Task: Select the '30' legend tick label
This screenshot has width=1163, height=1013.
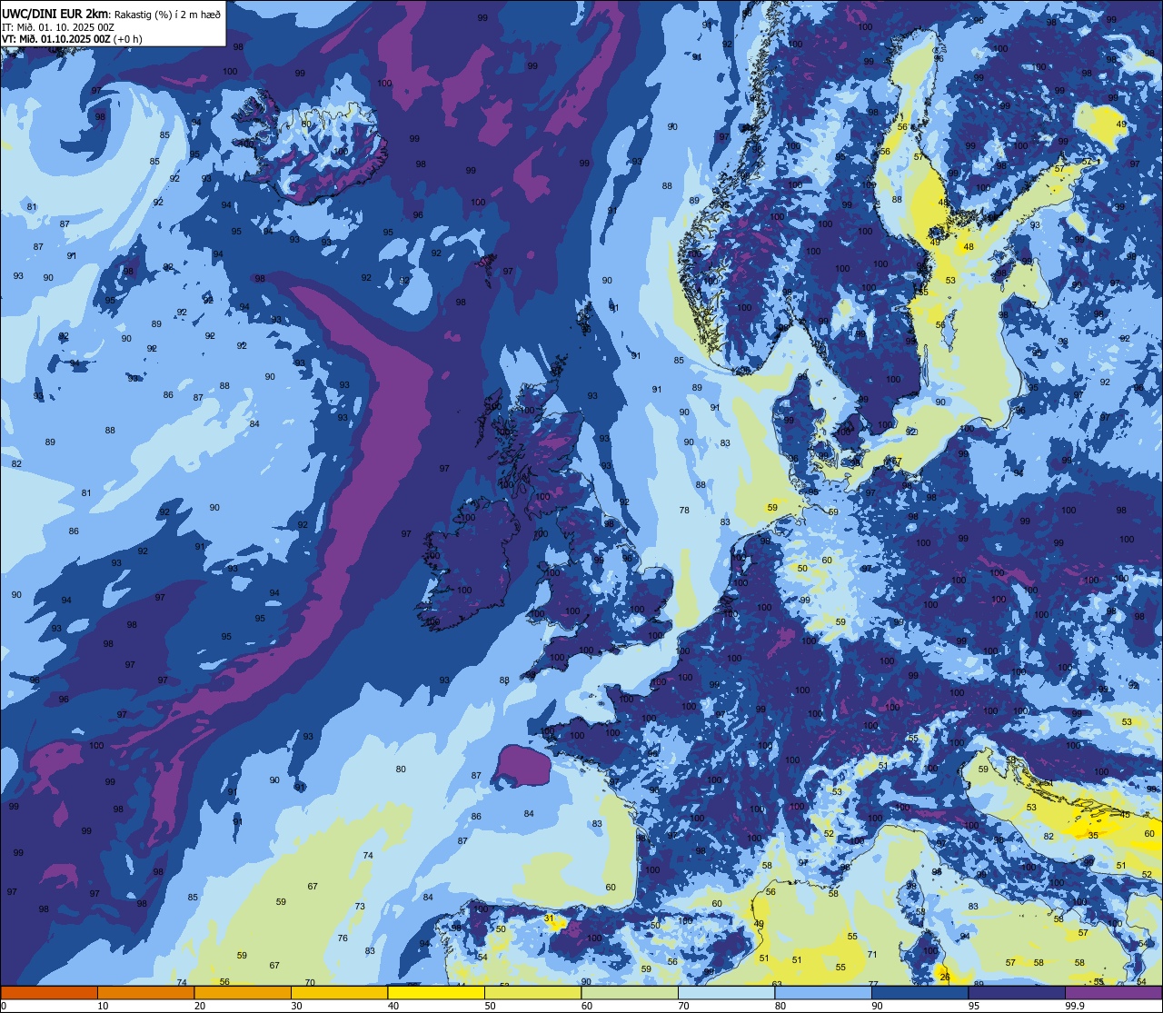Action: [296, 1006]
